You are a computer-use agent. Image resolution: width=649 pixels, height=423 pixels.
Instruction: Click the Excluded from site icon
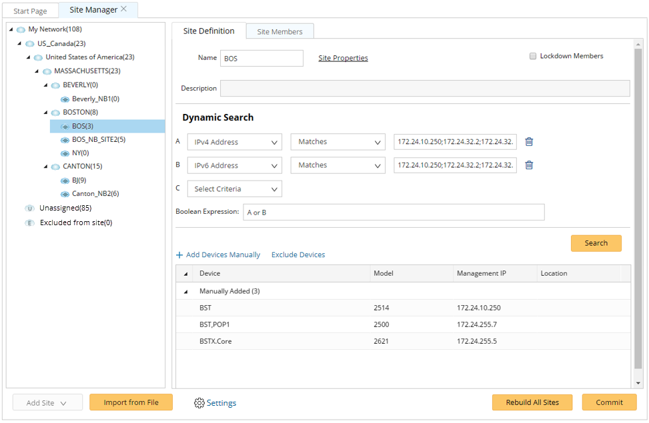tap(29, 223)
